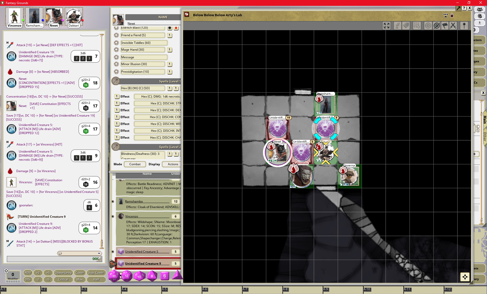Click the Spells Level 2 wand icon
The image size is (487, 294).
(116, 147)
